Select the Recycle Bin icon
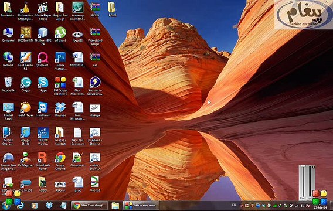 coord(8,84)
